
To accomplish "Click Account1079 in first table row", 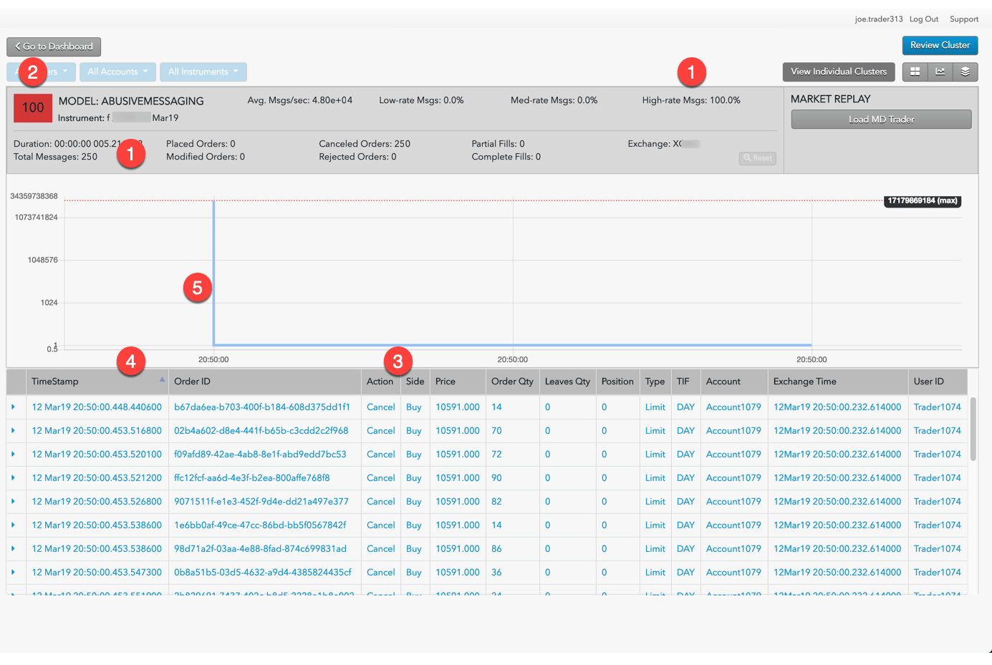I will 733,407.
